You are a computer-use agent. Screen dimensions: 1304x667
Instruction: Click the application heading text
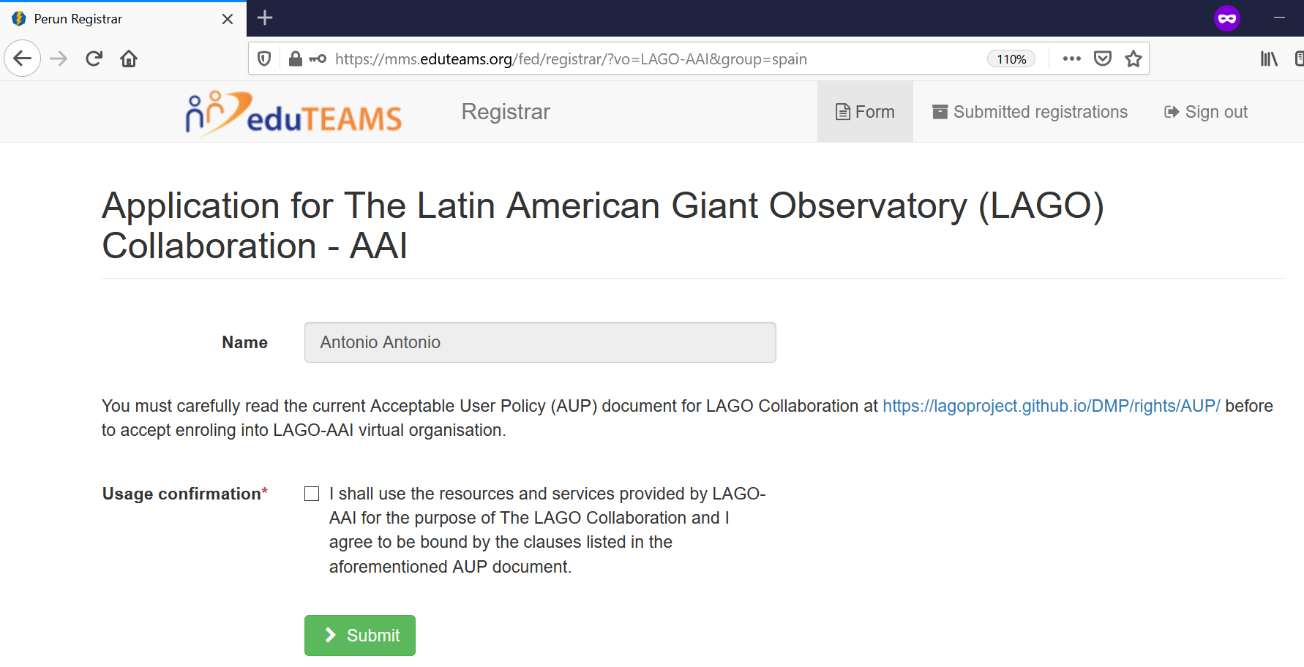(x=603, y=225)
